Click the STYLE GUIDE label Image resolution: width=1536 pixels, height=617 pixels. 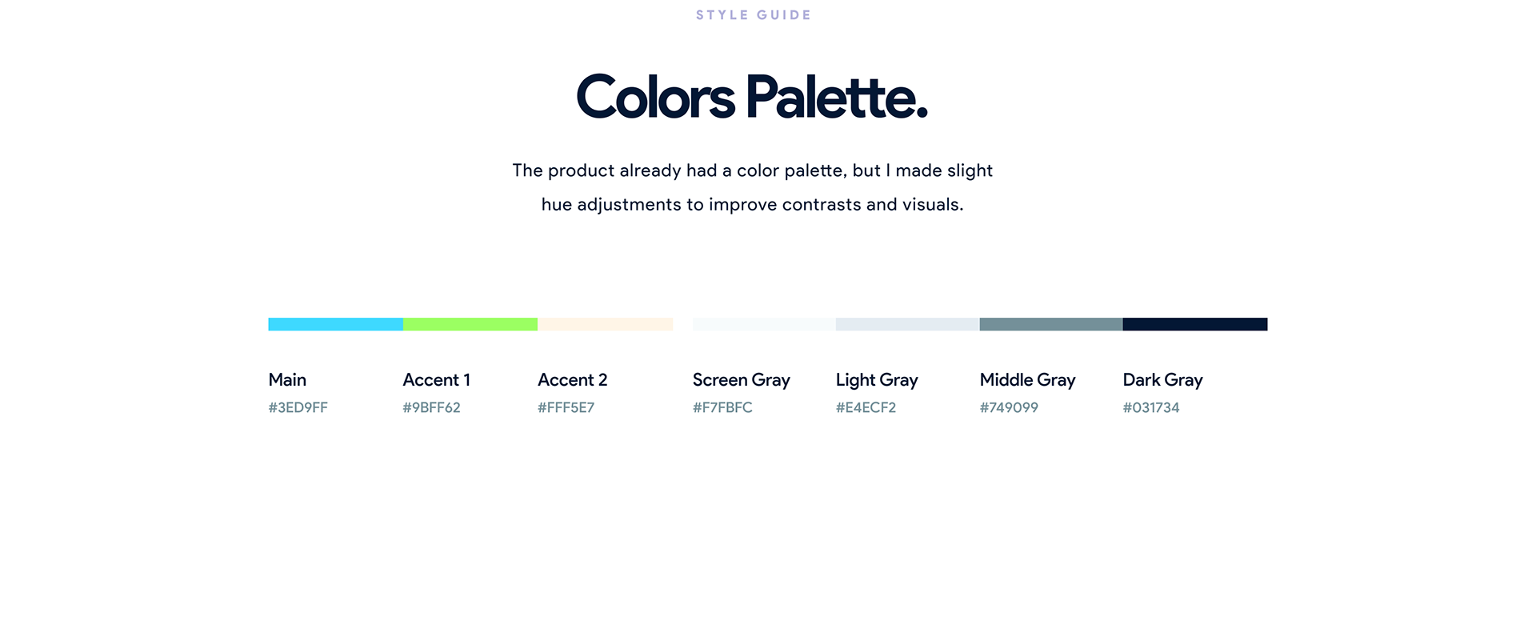(754, 15)
